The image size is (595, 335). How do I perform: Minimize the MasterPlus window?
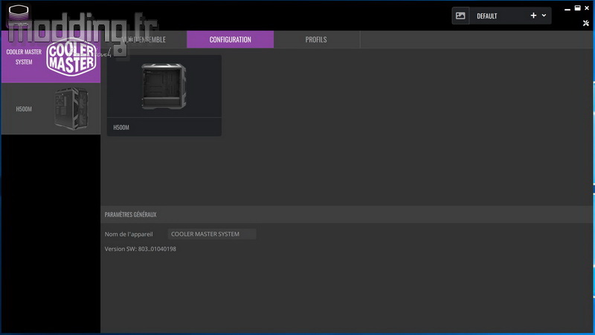coord(567,9)
